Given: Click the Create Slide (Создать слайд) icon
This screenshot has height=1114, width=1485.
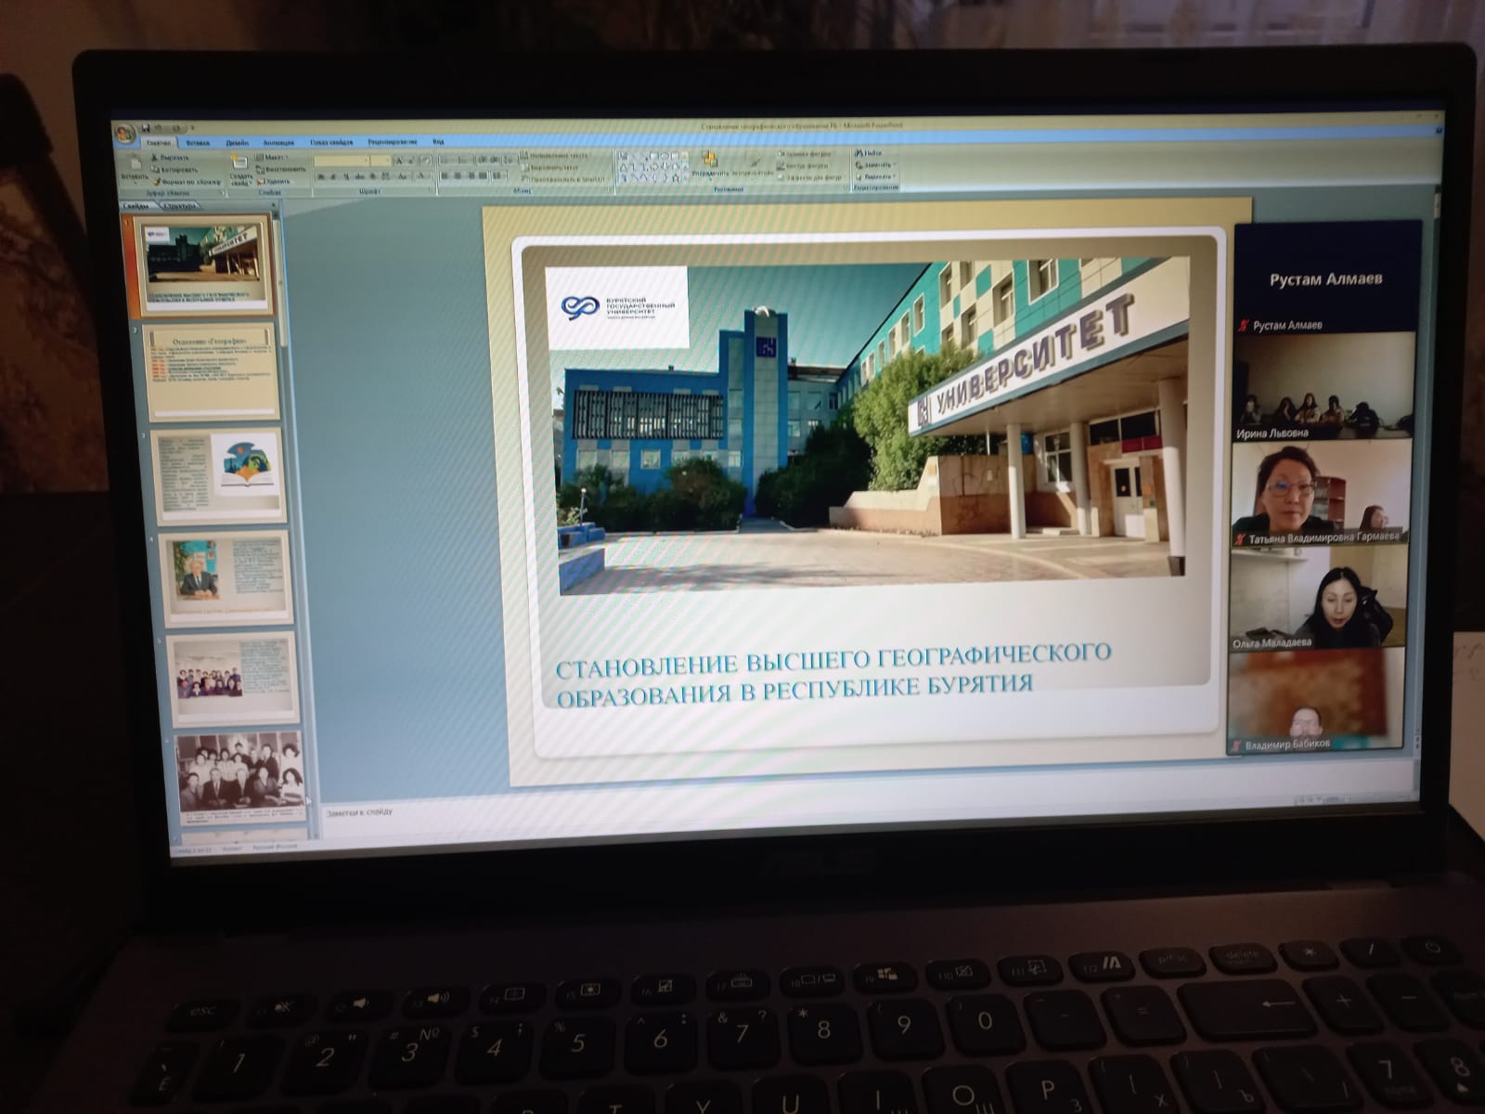Looking at the screenshot, I should 240,168.
